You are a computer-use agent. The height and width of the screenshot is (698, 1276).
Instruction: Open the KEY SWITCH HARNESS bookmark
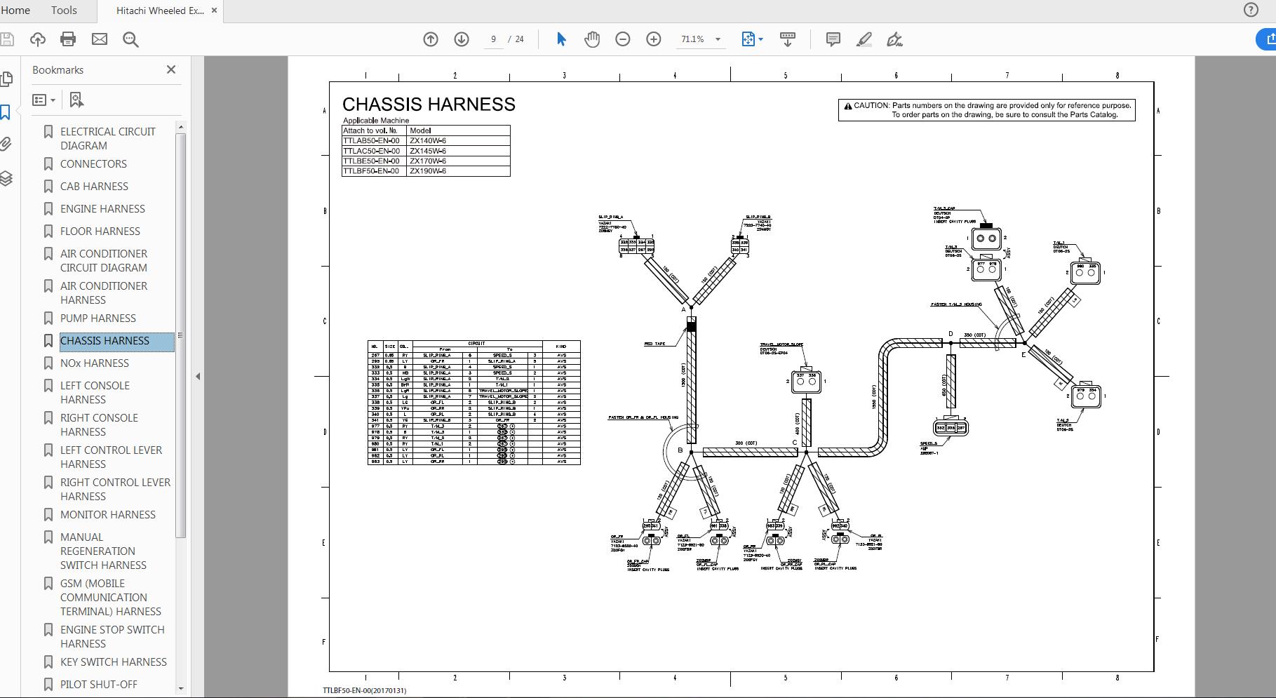[114, 662]
